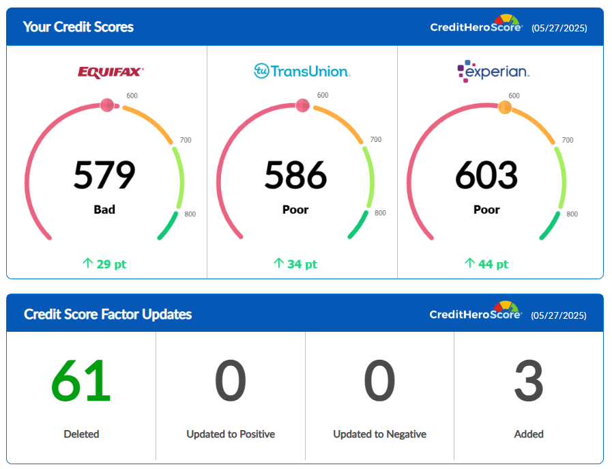Click the 0 above Updated to Positive
The image size is (612, 469).
pos(231,381)
